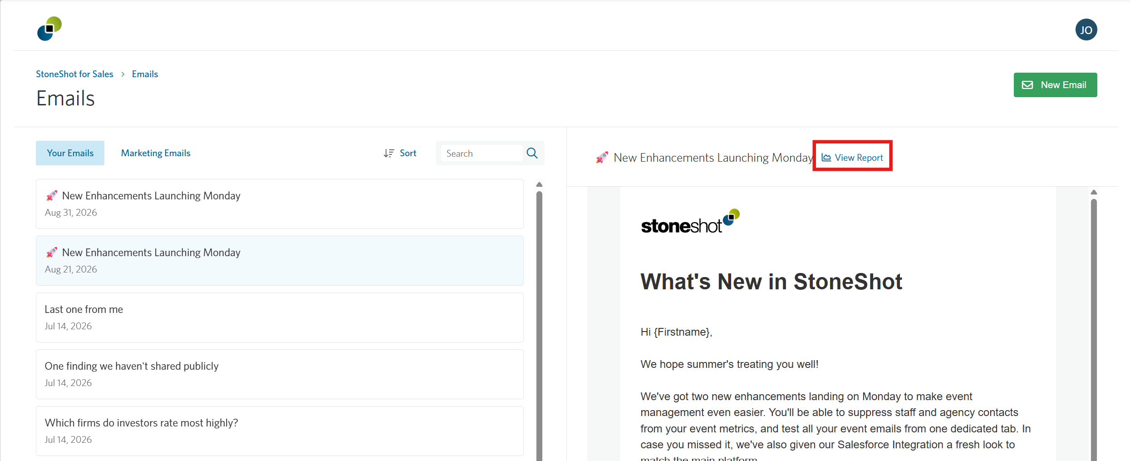Click the email list scrollbar up arrow

tap(539, 184)
